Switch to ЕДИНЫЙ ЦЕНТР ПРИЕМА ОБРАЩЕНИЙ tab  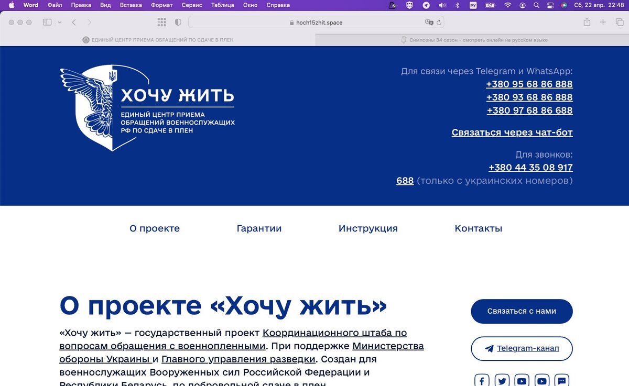click(x=158, y=40)
